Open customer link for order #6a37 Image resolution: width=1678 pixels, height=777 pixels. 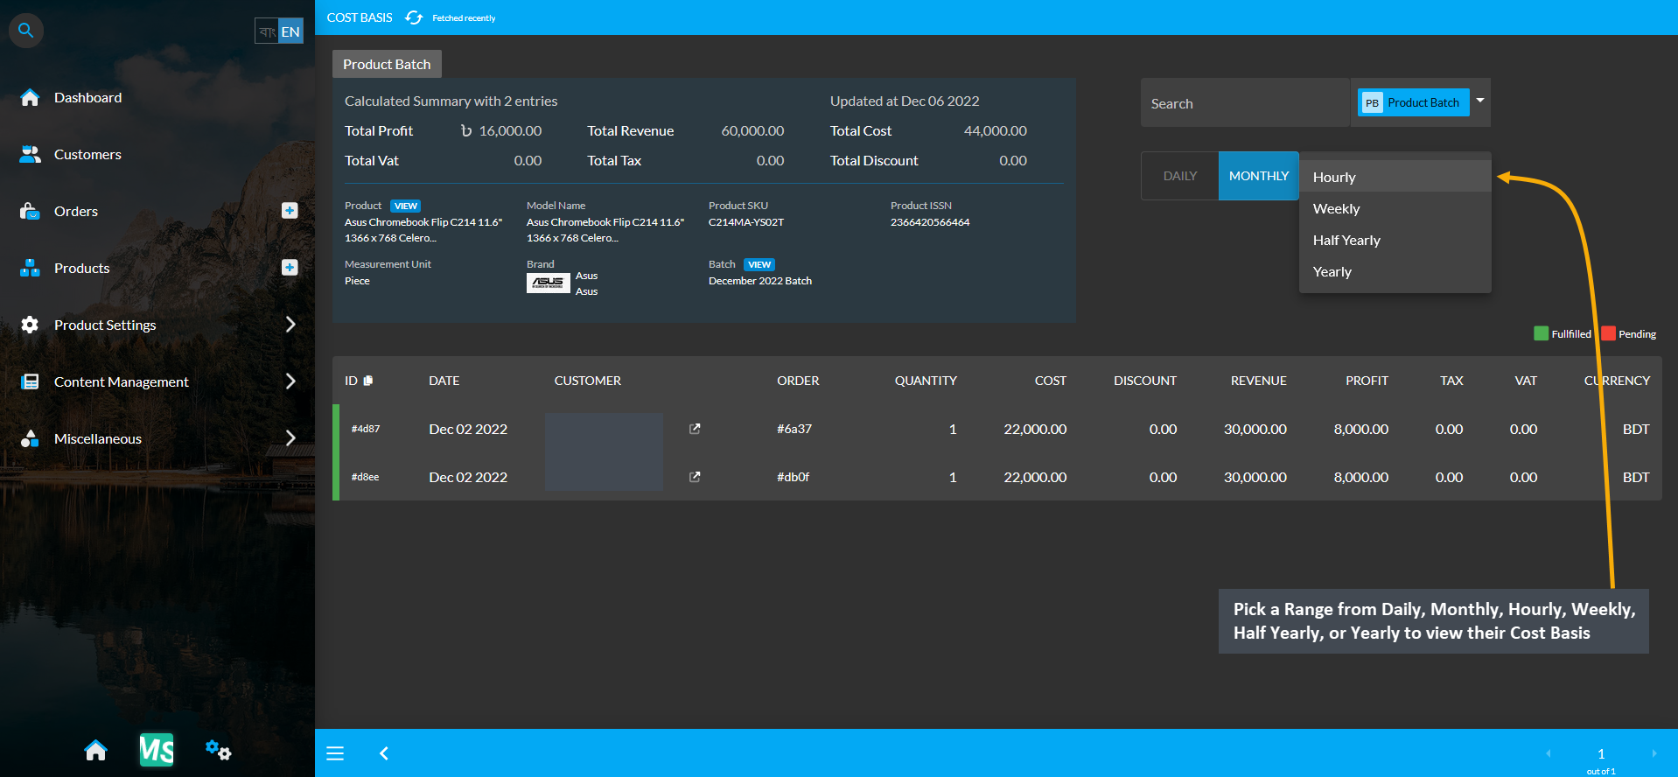[x=695, y=429]
